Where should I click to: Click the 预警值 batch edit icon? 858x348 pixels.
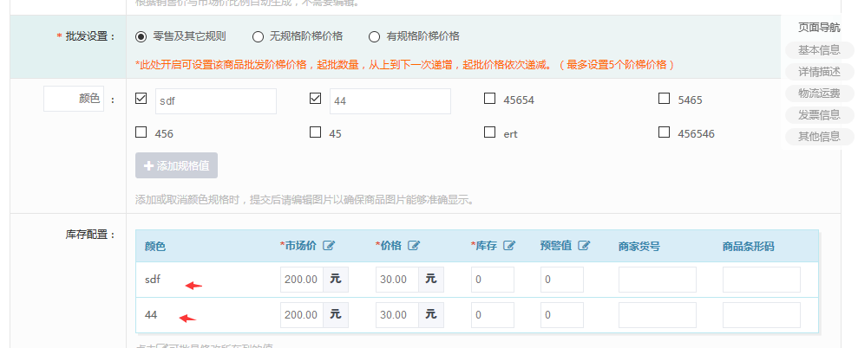click(x=584, y=246)
